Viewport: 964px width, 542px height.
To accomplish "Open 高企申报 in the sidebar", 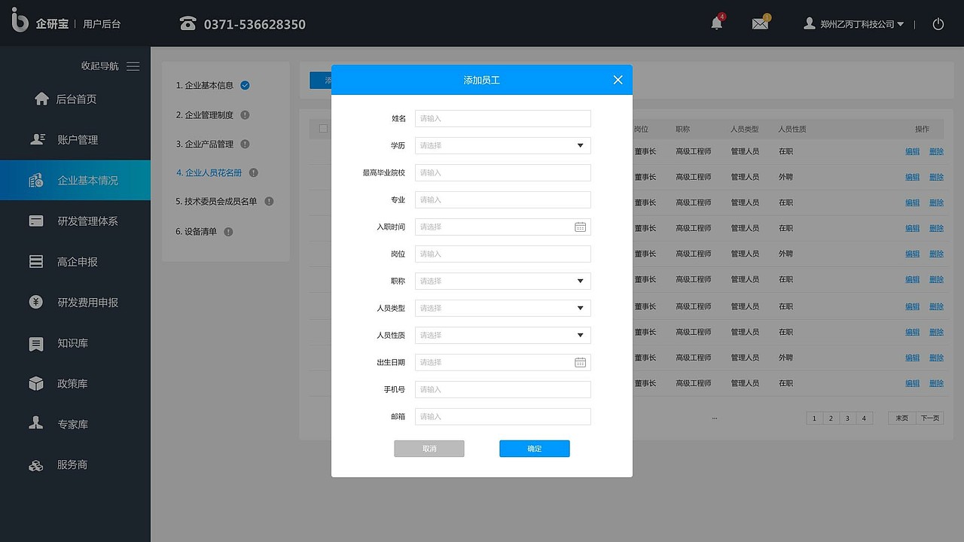I will (x=75, y=261).
